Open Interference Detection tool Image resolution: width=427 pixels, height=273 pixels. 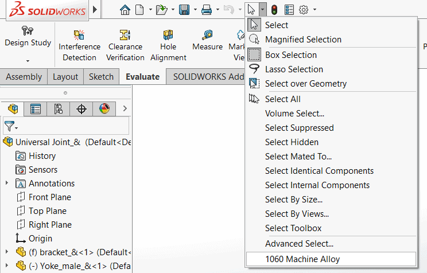(79, 45)
